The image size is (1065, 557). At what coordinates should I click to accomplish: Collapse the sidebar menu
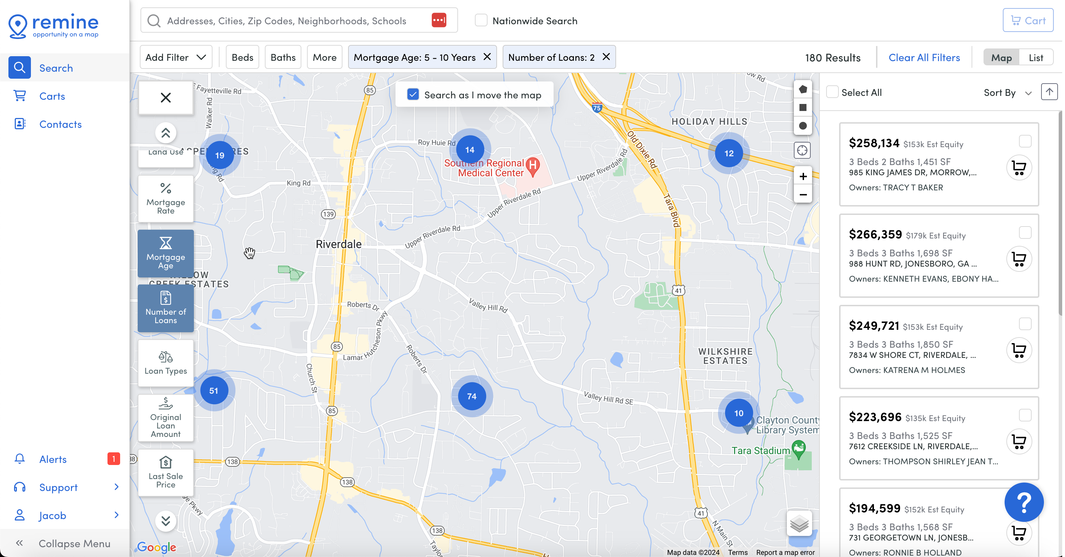(x=65, y=543)
